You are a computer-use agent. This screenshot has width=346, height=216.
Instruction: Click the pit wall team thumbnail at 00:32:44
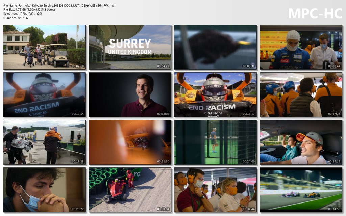215,190
